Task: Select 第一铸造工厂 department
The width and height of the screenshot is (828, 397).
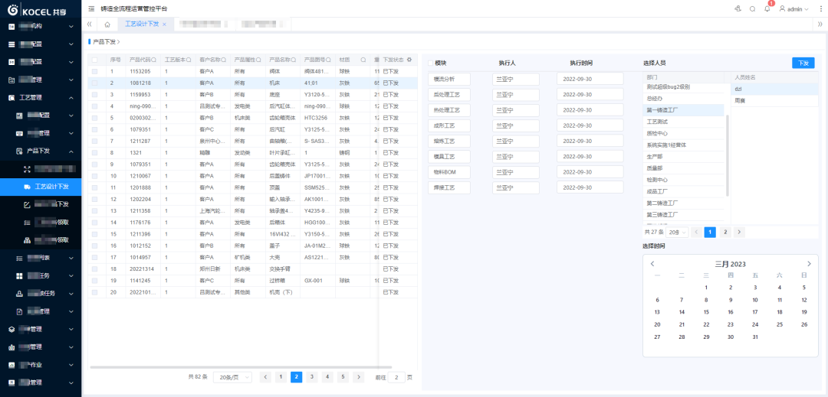Action: click(684, 110)
